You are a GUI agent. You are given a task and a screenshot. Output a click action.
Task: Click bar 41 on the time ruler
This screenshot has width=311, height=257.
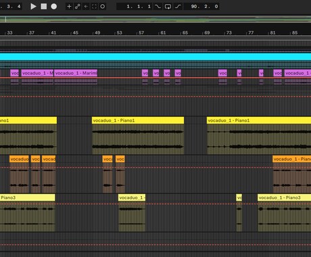[53, 33]
